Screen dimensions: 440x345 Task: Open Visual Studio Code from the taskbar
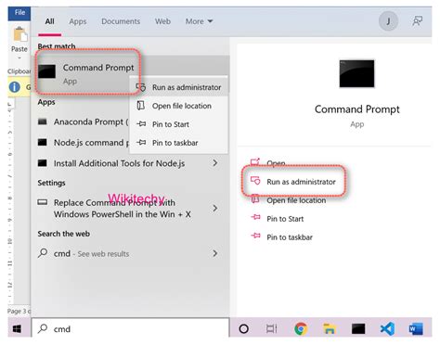pyautogui.click(x=387, y=328)
